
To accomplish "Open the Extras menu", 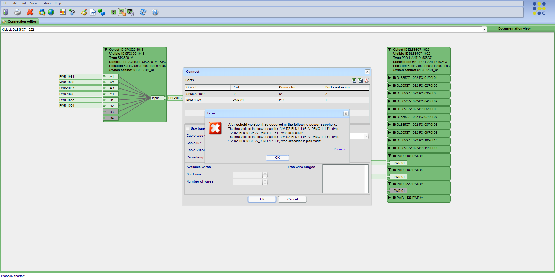I will 46,3.
